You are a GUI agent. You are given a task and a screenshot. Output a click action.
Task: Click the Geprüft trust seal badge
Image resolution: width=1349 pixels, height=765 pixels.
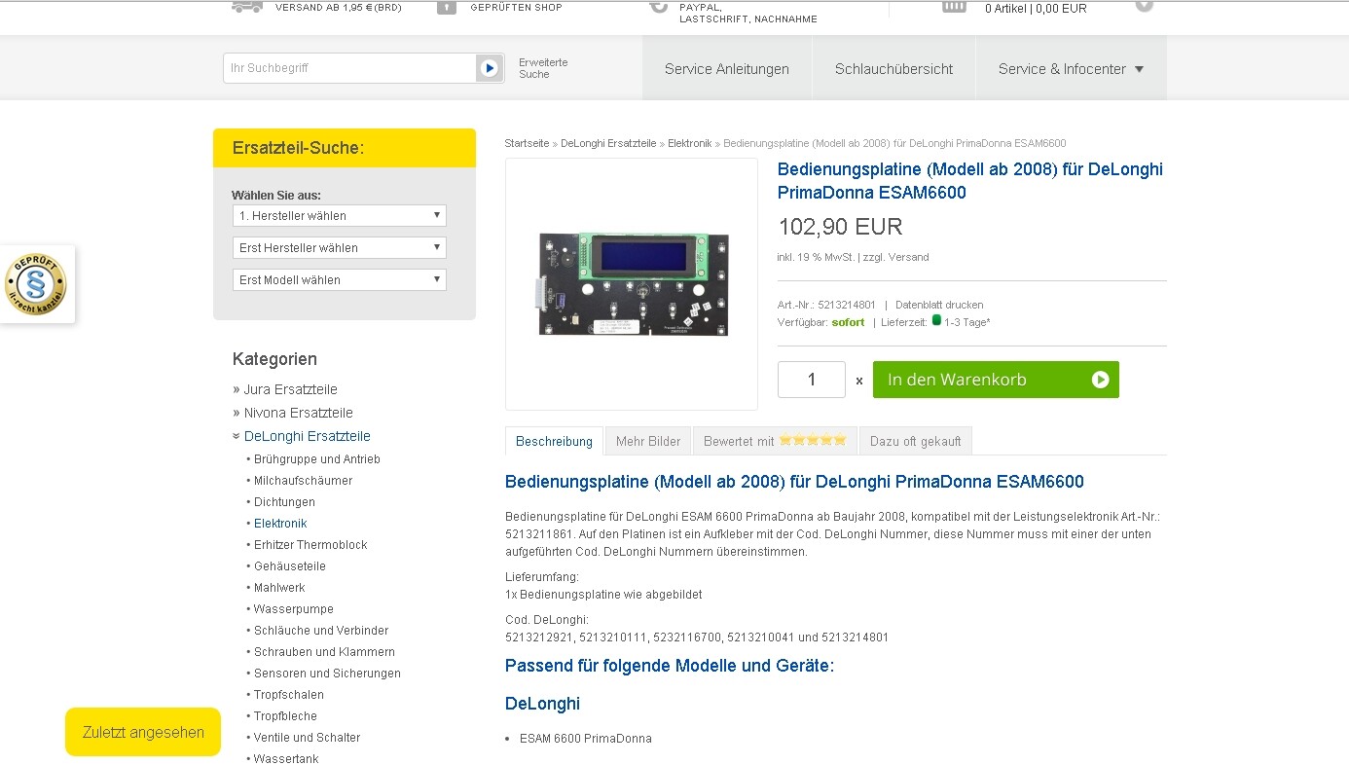click(36, 284)
